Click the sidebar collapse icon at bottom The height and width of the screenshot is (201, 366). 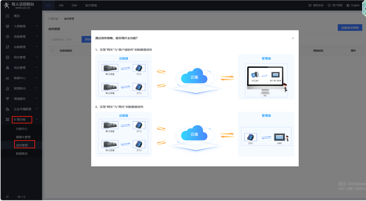click(7, 197)
